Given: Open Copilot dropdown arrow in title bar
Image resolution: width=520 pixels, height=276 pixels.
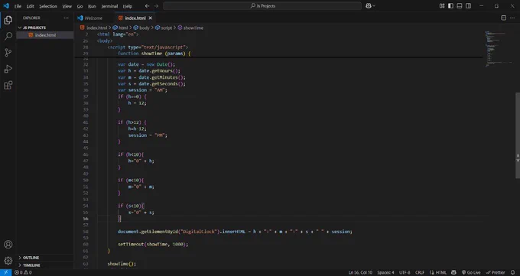Looking at the screenshot, I should tap(374, 5).
